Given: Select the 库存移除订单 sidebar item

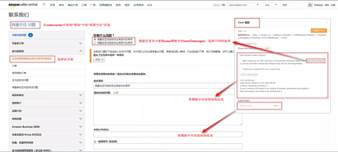Looking at the screenshot, I should (x=47, y=73).
